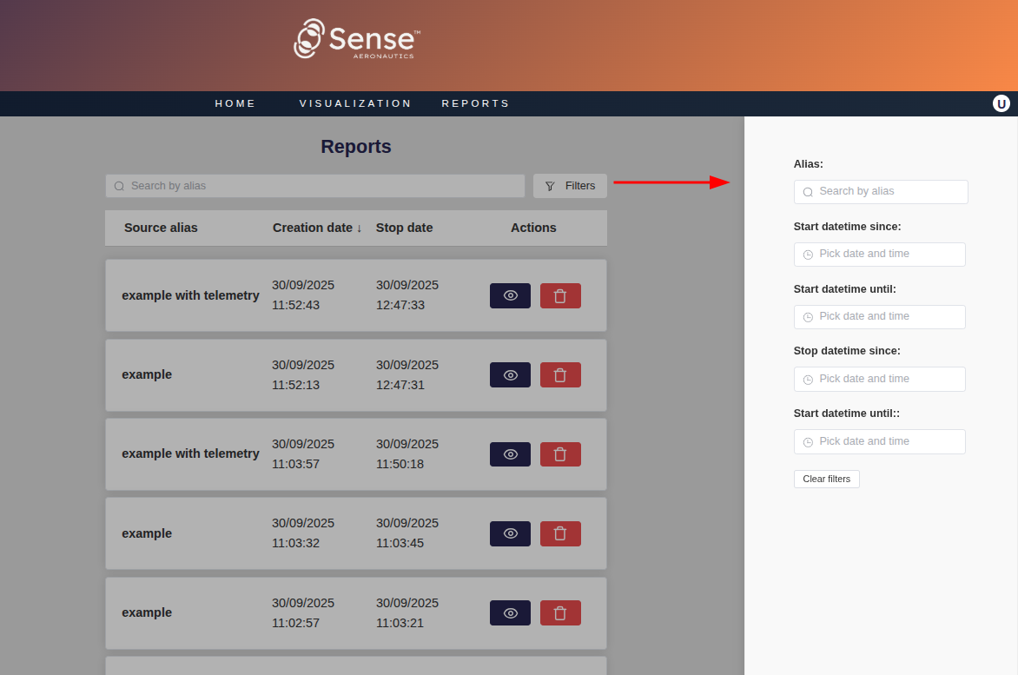Delete the example report created at 11:52:13
The height and width of the screenshot is (675, 1018).
pos(560,375)
